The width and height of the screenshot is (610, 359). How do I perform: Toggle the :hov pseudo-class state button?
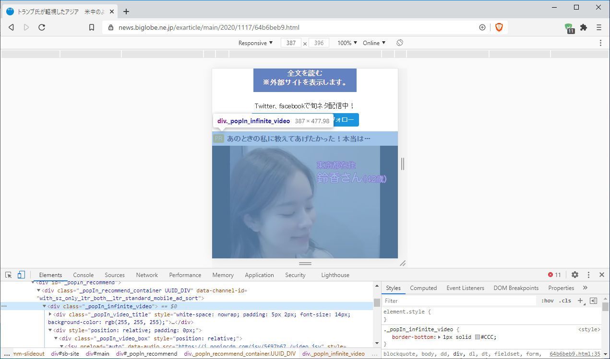[548, 301]
